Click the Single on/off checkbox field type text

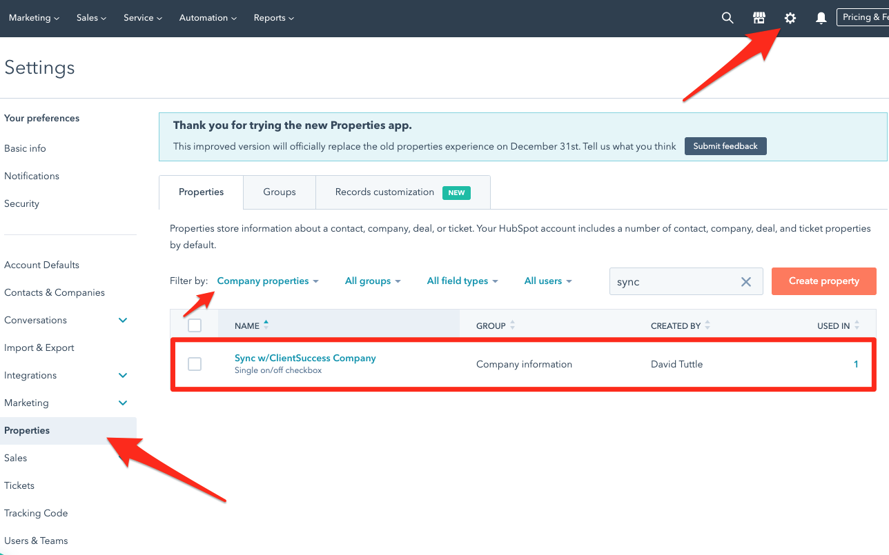[278, 370]
